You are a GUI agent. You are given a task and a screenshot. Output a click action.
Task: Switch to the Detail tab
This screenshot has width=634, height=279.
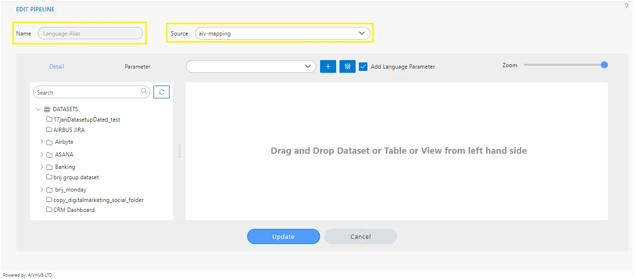coord(56,67)
